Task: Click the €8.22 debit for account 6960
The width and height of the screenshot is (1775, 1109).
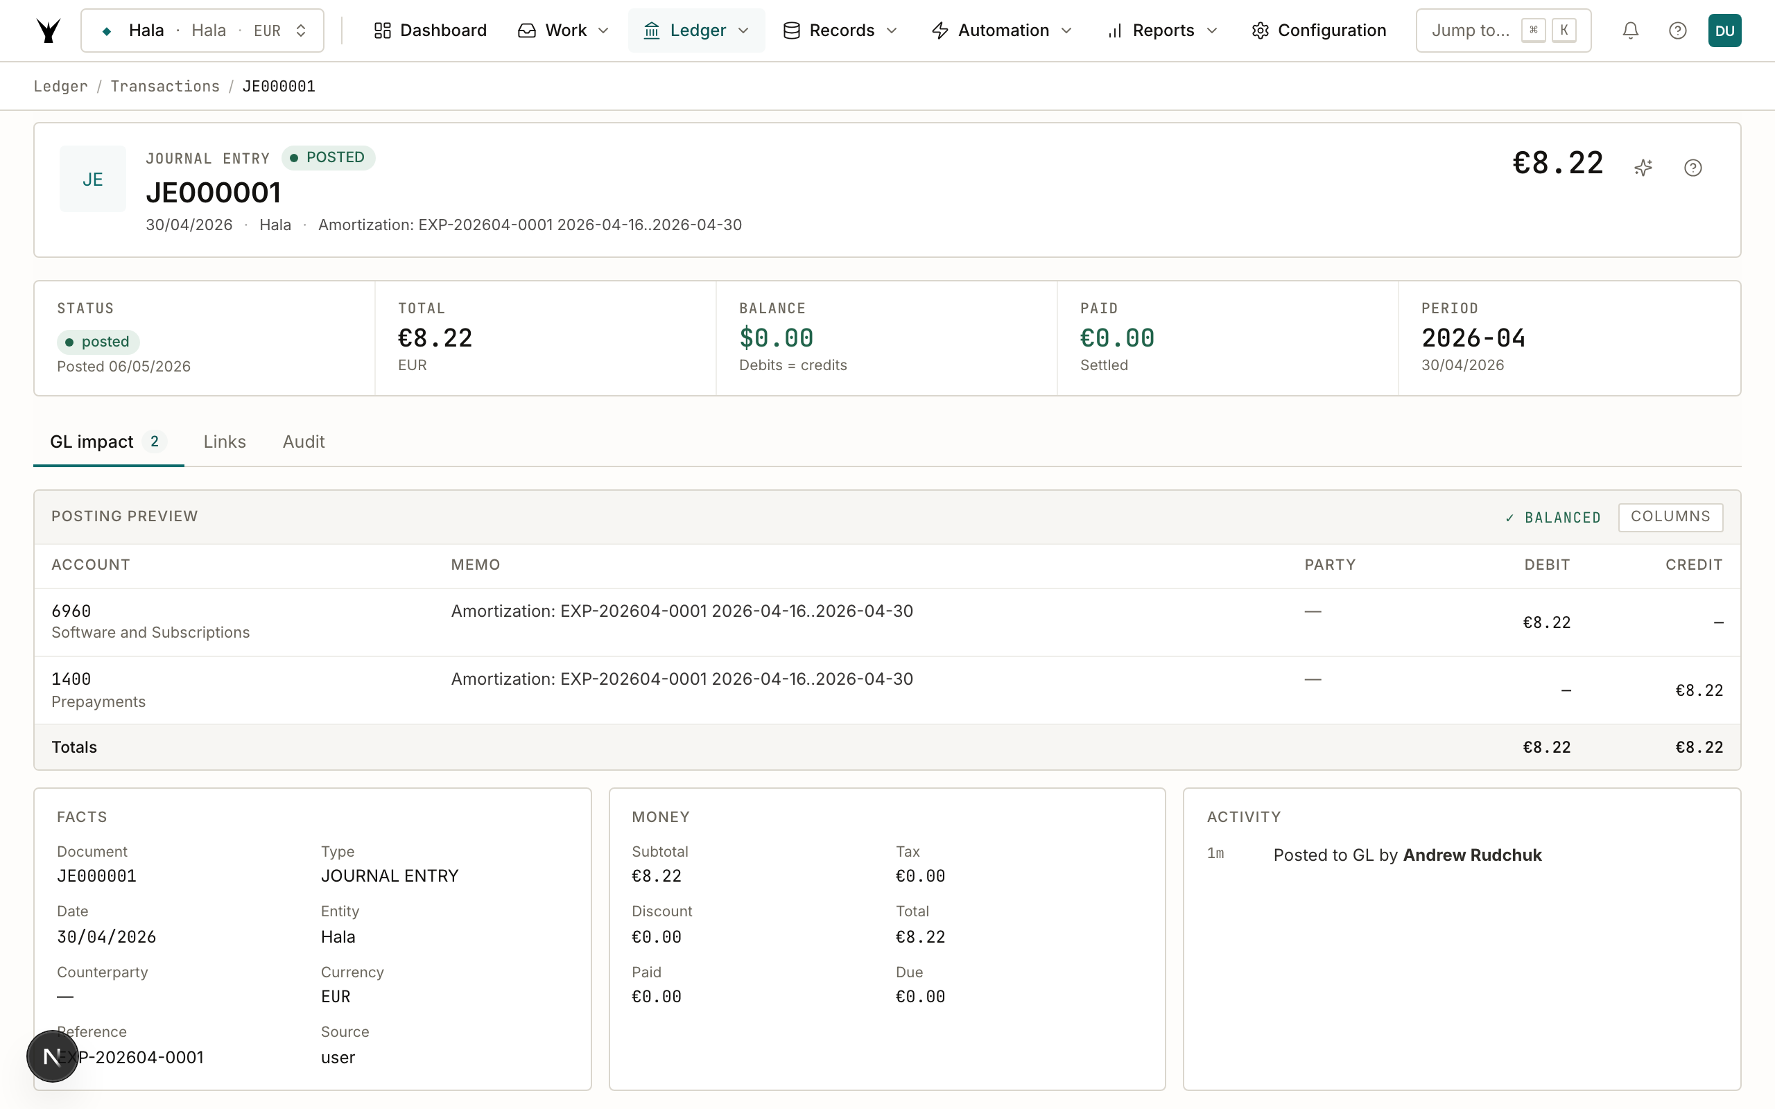Action: coord(1547,622)
